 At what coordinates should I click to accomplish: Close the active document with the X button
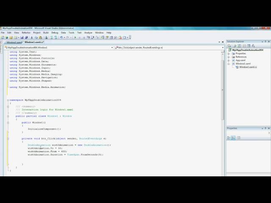pyautogui.click(x=223, y=42)
